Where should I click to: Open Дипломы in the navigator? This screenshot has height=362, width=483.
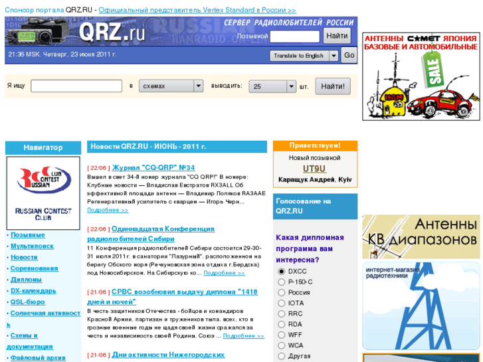26,280
